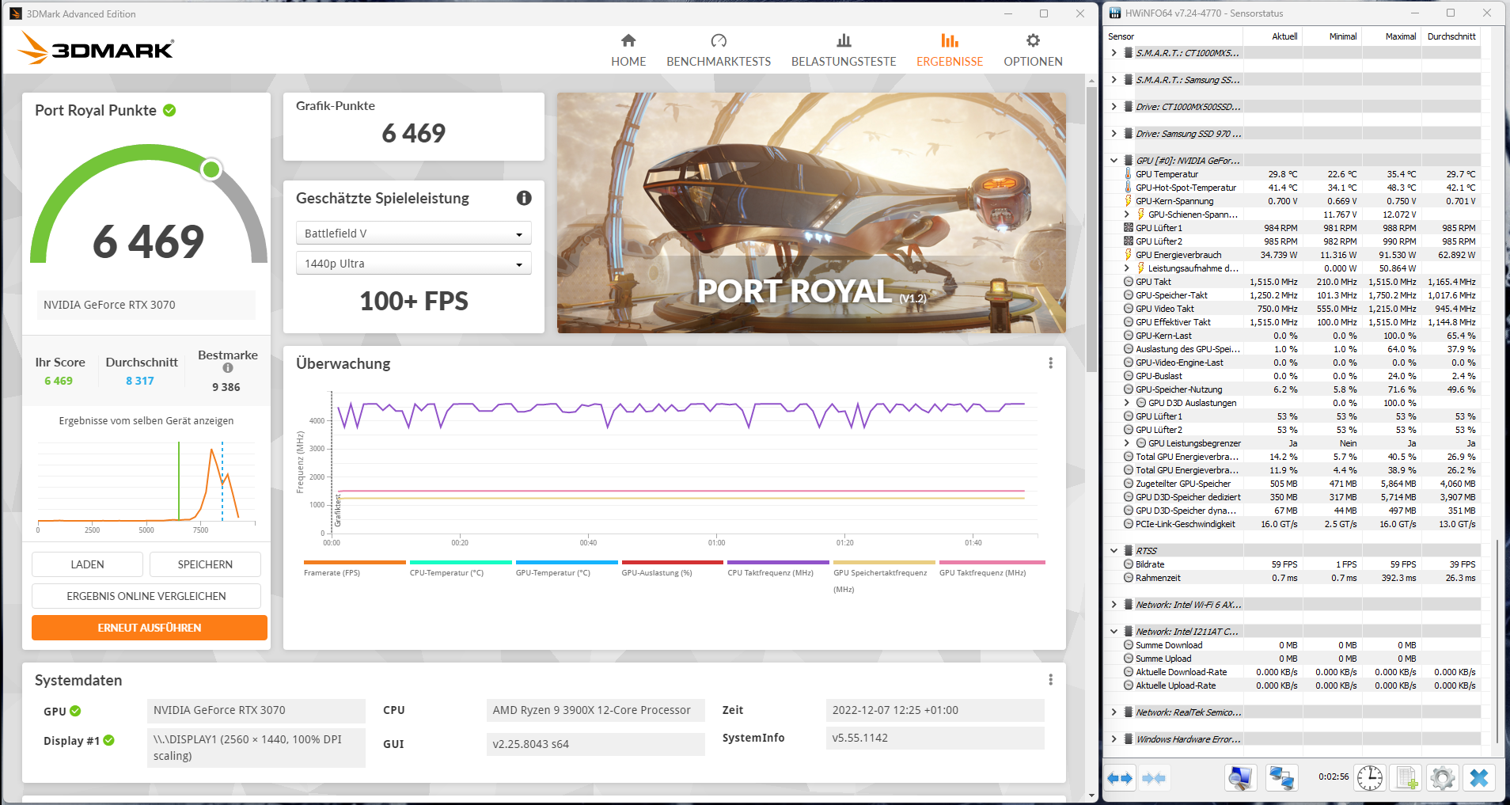Expand the Drive: Samsung SSD 970 group
The height and width of the screenshot is (805, 1510).
point(1114,134)
